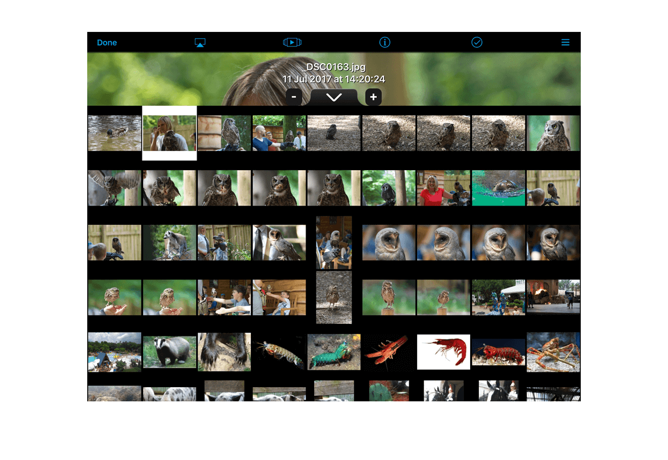Select the red crayfish in aquarium thumbnail
Screen dimensions: 668x460
[x=499, y=352]
